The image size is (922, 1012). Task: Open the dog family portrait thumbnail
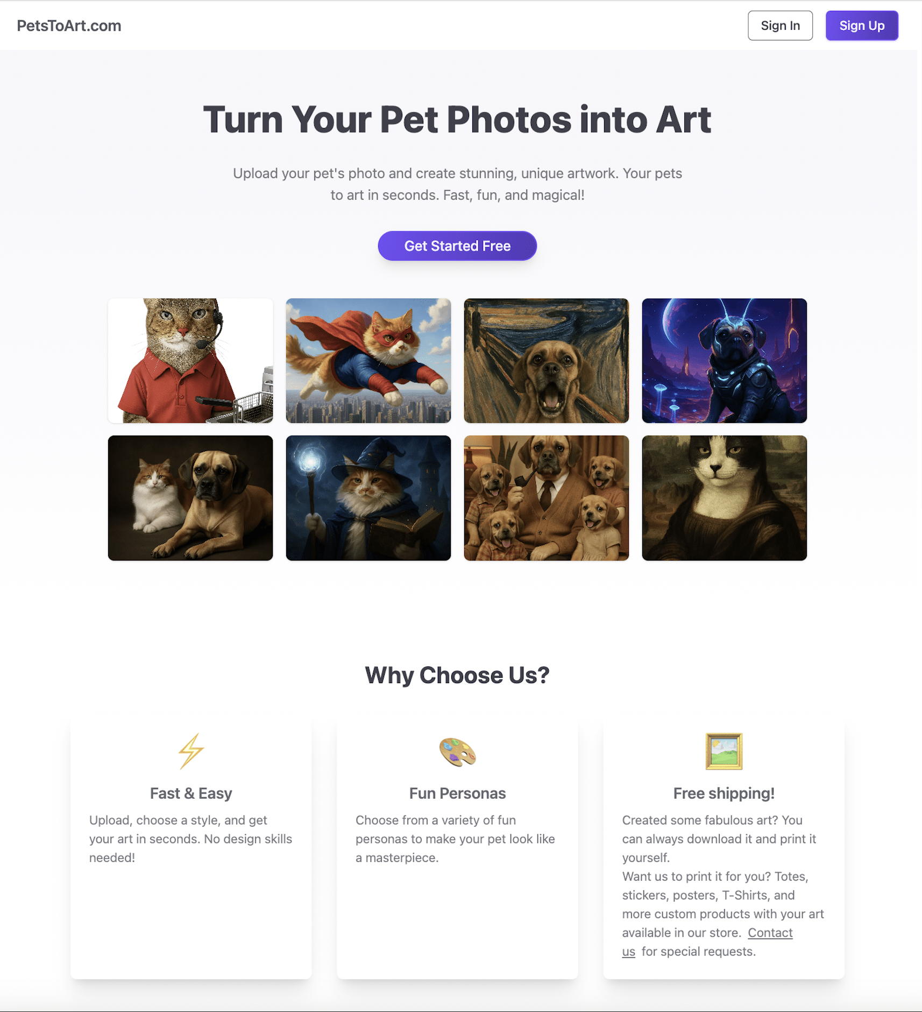[x=547, y=498]
